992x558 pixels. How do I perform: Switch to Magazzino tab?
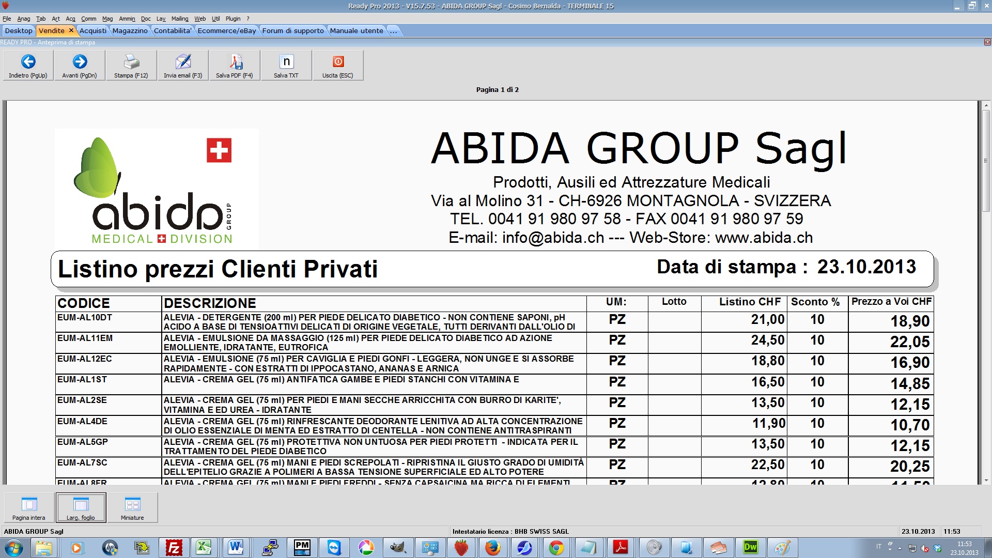130,30
